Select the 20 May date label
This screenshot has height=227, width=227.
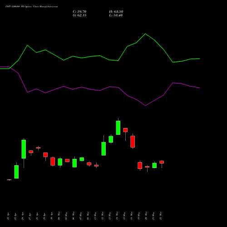[x=146, y=216]
